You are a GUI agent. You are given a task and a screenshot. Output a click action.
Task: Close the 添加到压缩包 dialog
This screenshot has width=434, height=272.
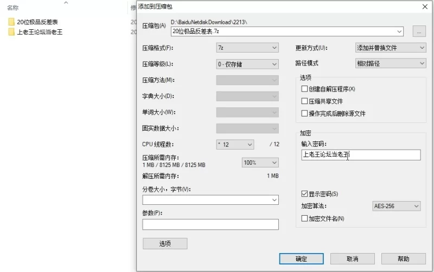click(x=425, y=7)
